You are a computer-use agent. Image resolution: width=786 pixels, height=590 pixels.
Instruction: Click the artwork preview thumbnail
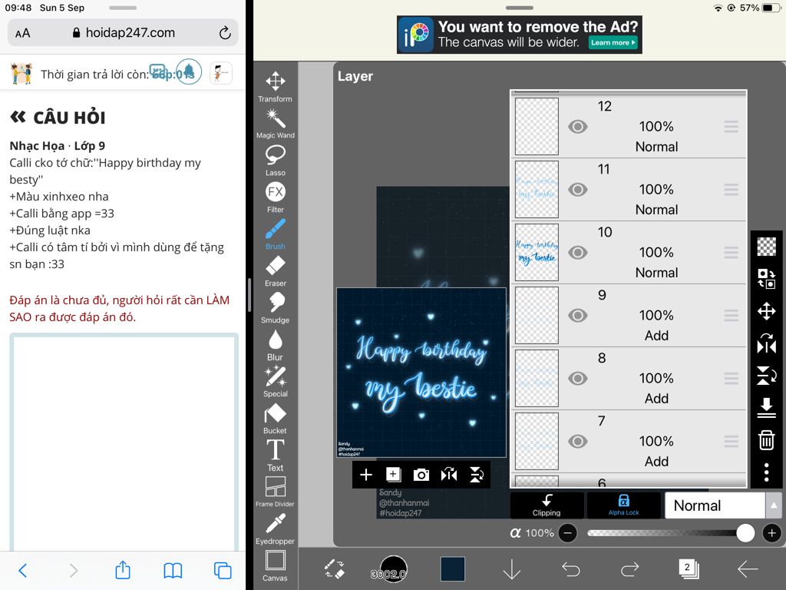coord(421,373)
